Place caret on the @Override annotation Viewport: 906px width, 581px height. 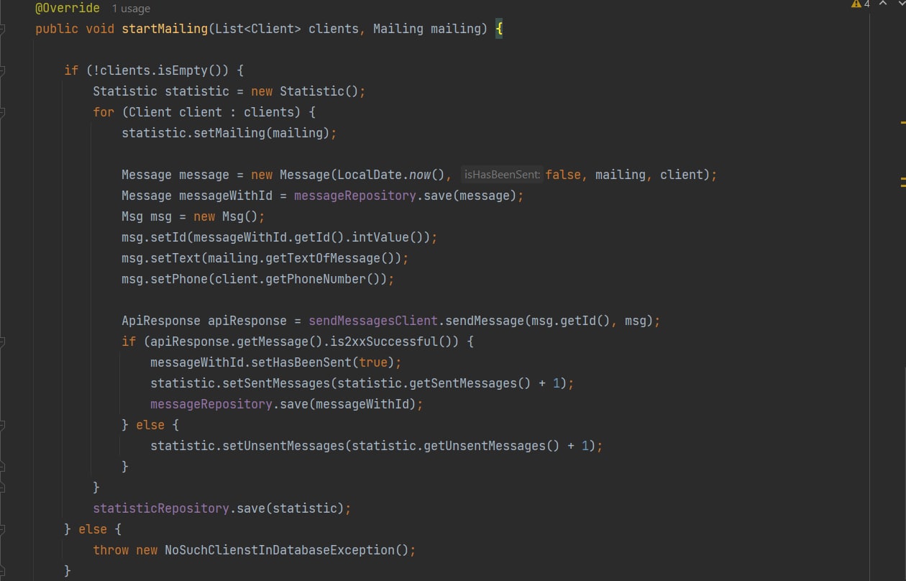pyautogui.click(x=68, y=9)
